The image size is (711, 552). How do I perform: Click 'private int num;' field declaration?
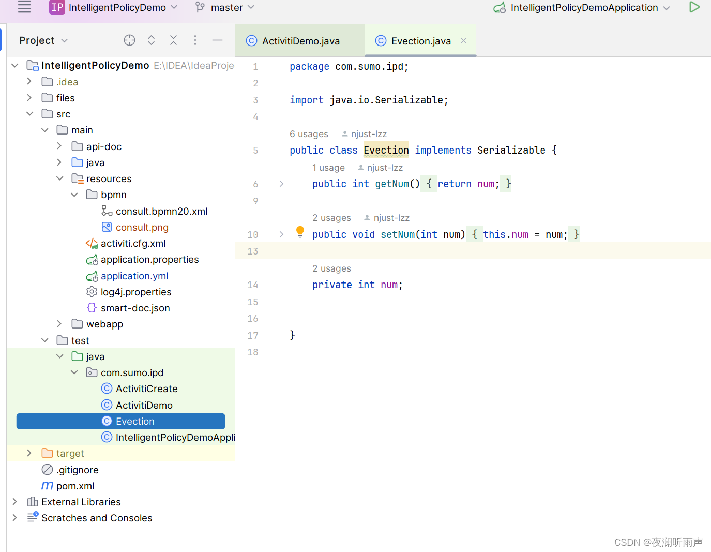[357, 285]
